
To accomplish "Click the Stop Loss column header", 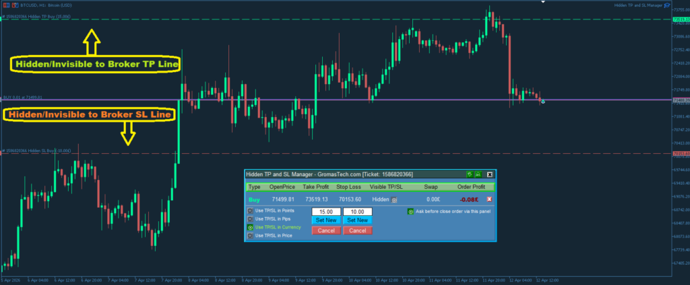I will 348,187.
